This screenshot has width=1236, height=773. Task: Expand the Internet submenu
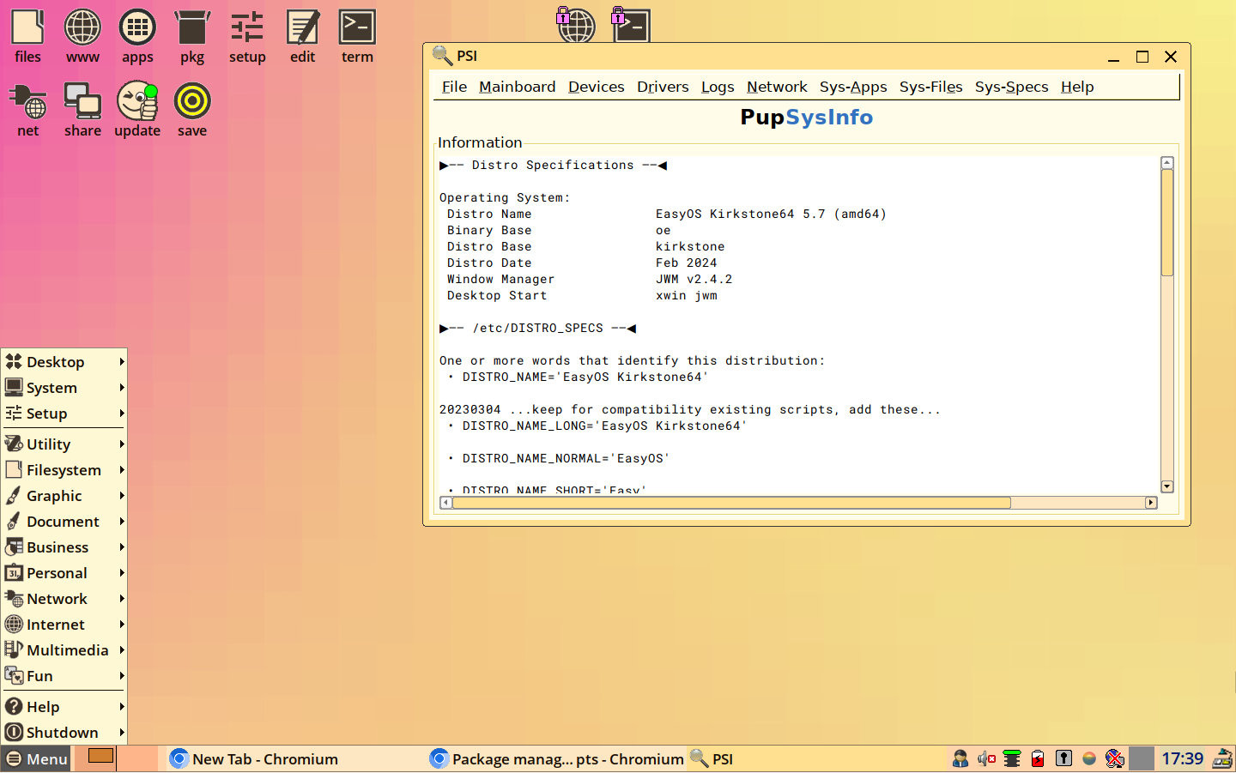(64, 625)
